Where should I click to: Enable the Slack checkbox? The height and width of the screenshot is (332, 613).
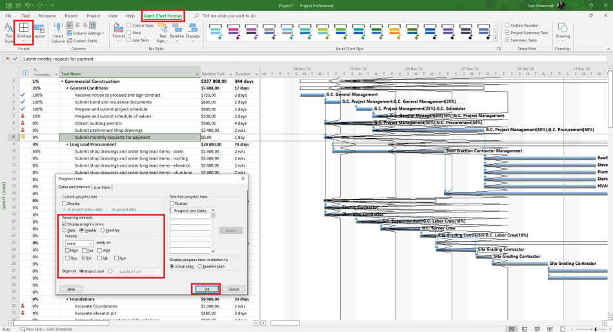(x=128, y=33)
